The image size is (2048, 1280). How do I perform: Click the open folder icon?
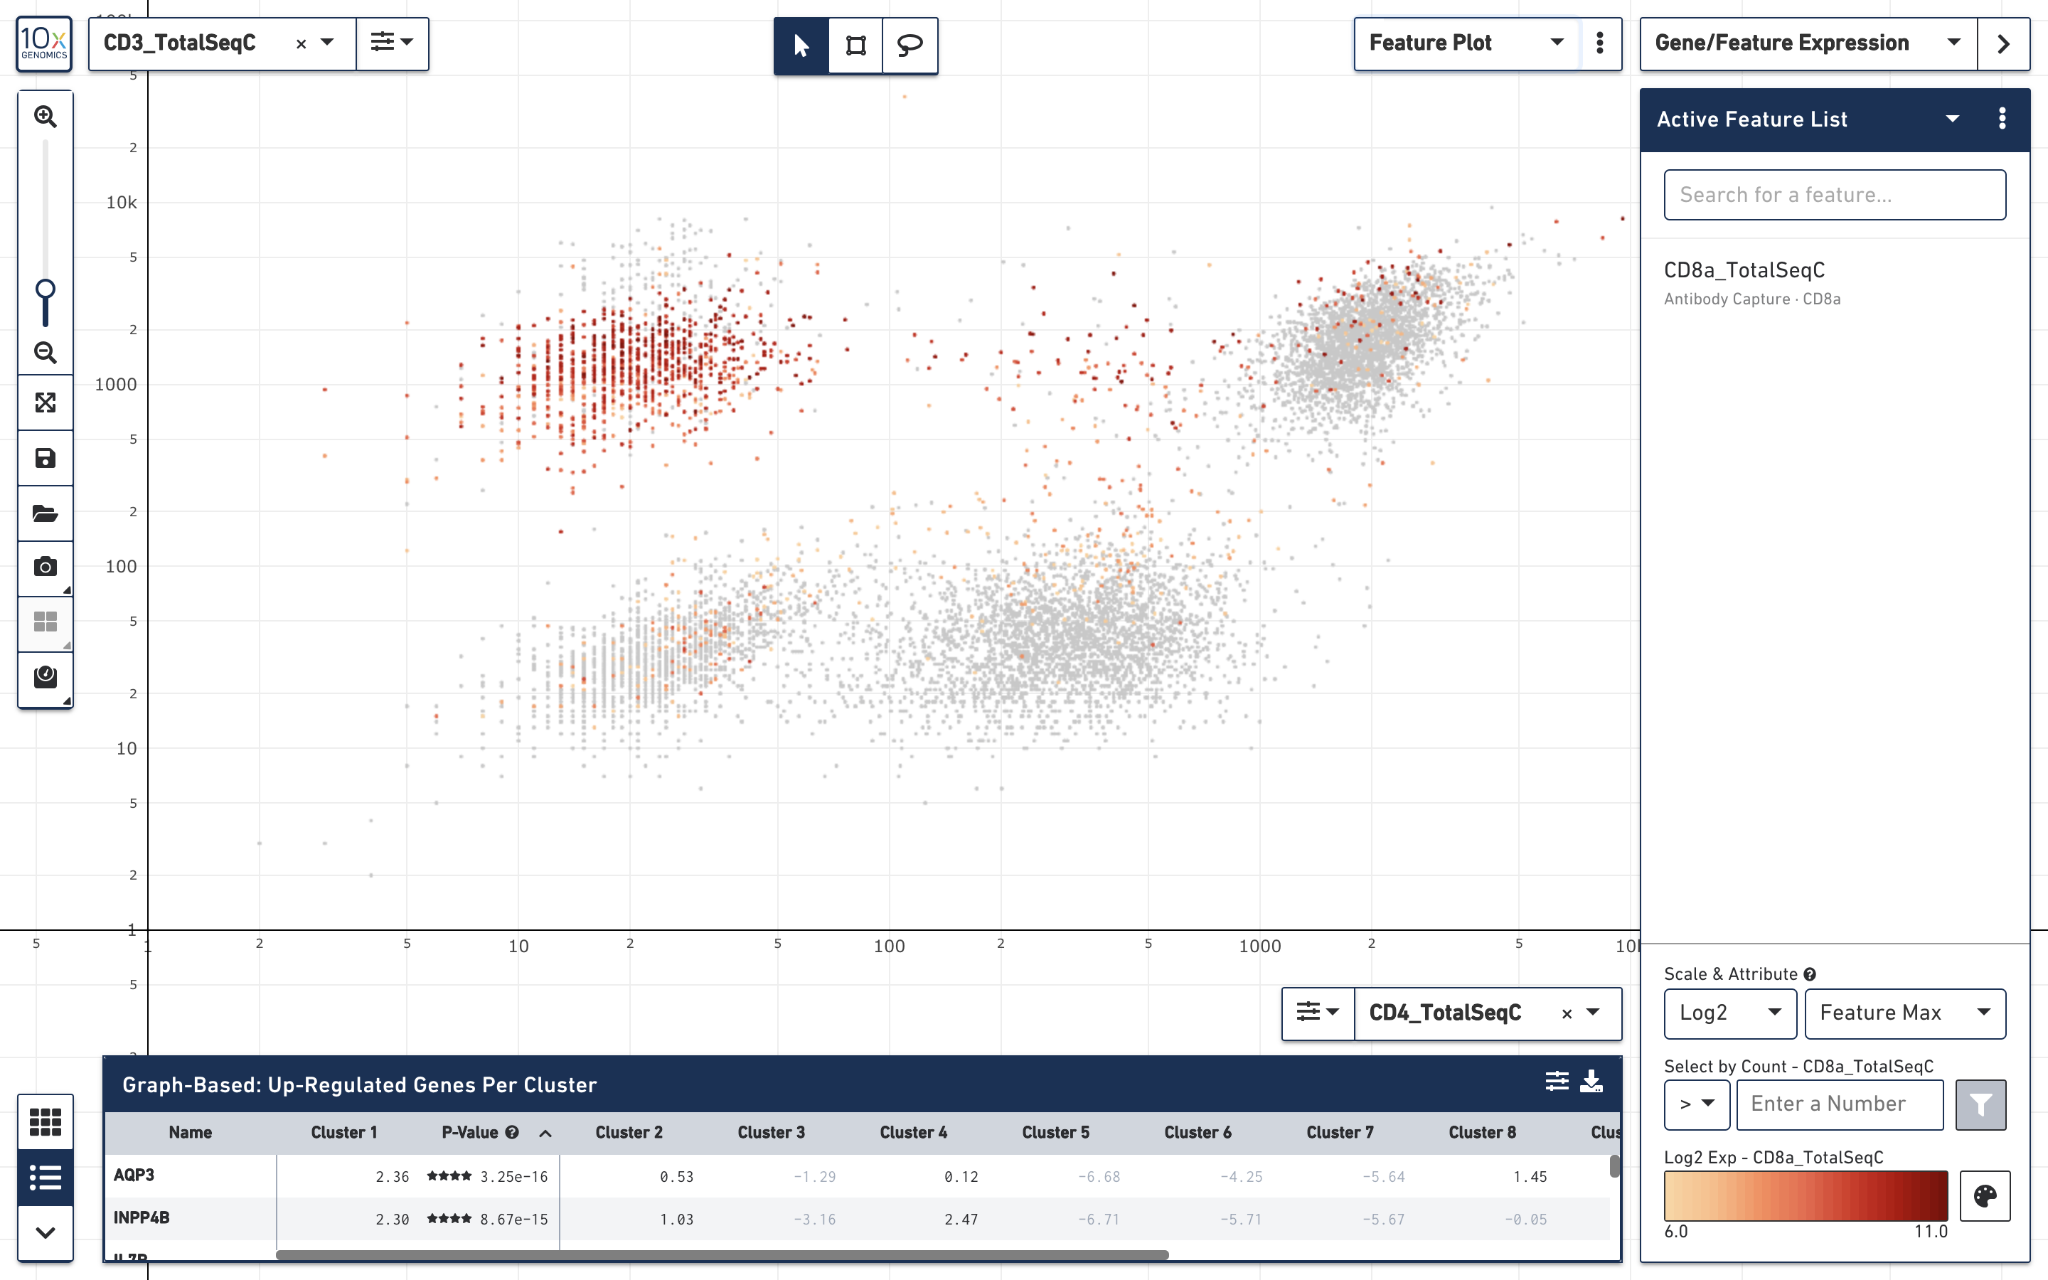pos(46,513)
